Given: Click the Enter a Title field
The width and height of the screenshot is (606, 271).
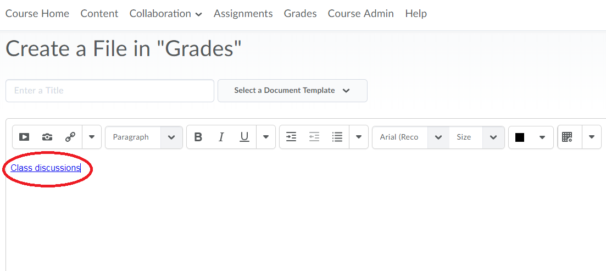Looking at the screenshot, I should click(109, 91).
